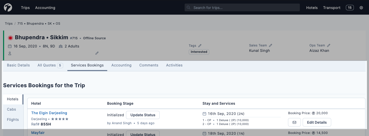Click Edit Details for the Elgin booking
Screen dimensions: 369x136
pos(317,122)
